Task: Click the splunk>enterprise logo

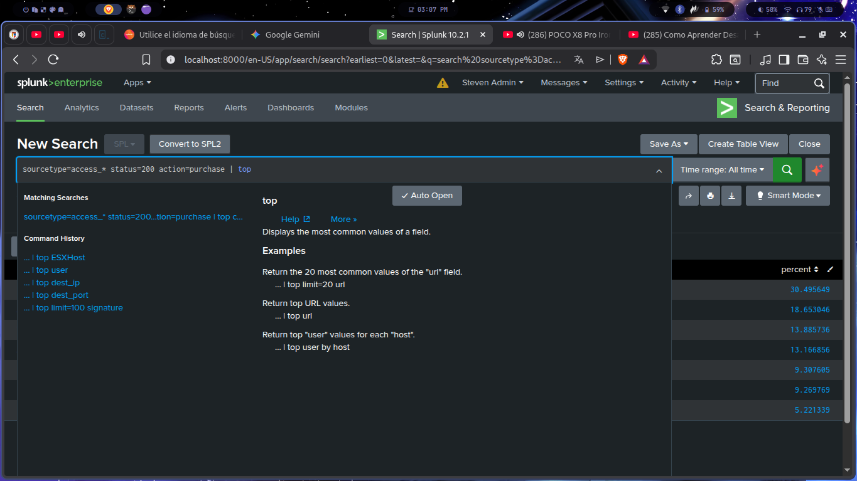Action: click(x=60, y=83)
